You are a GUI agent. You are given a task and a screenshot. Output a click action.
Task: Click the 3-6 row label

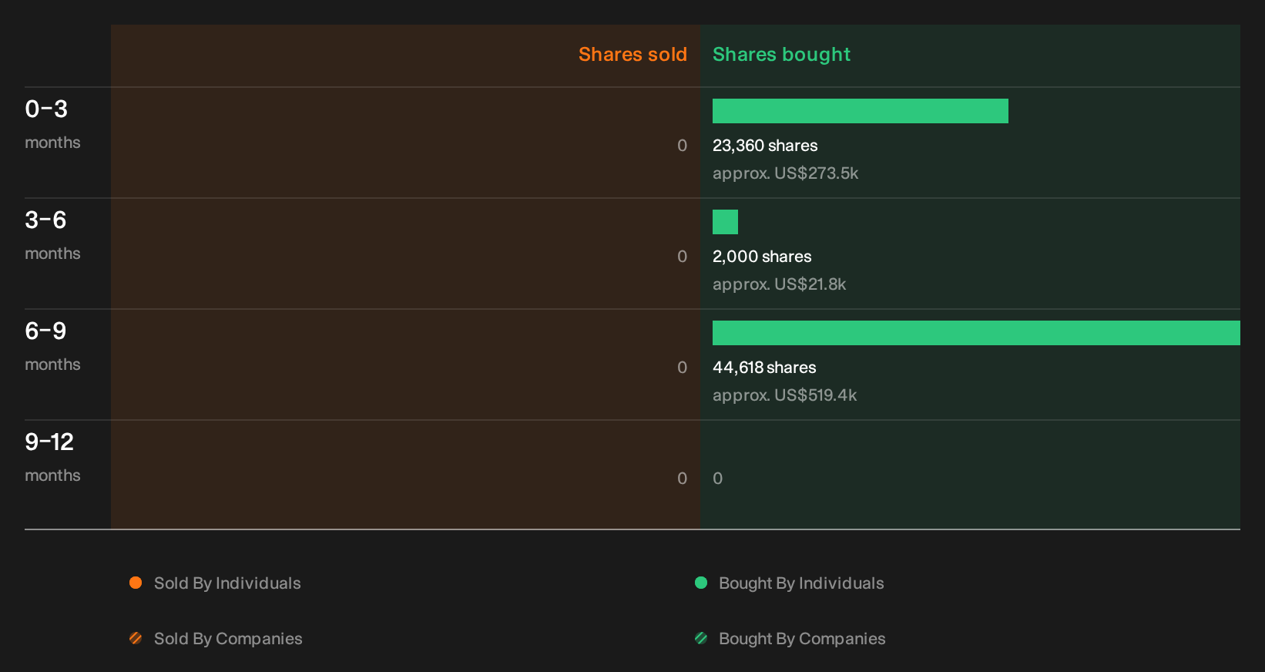point(45,220)
